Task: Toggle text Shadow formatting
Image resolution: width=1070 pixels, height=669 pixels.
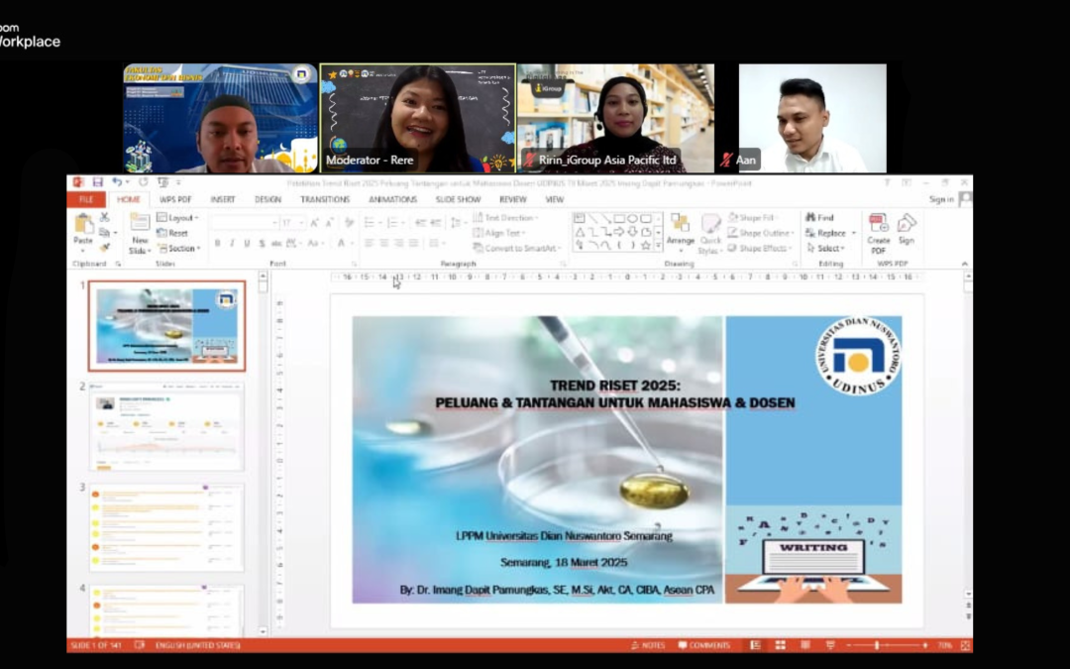Action: coord(262,243)
